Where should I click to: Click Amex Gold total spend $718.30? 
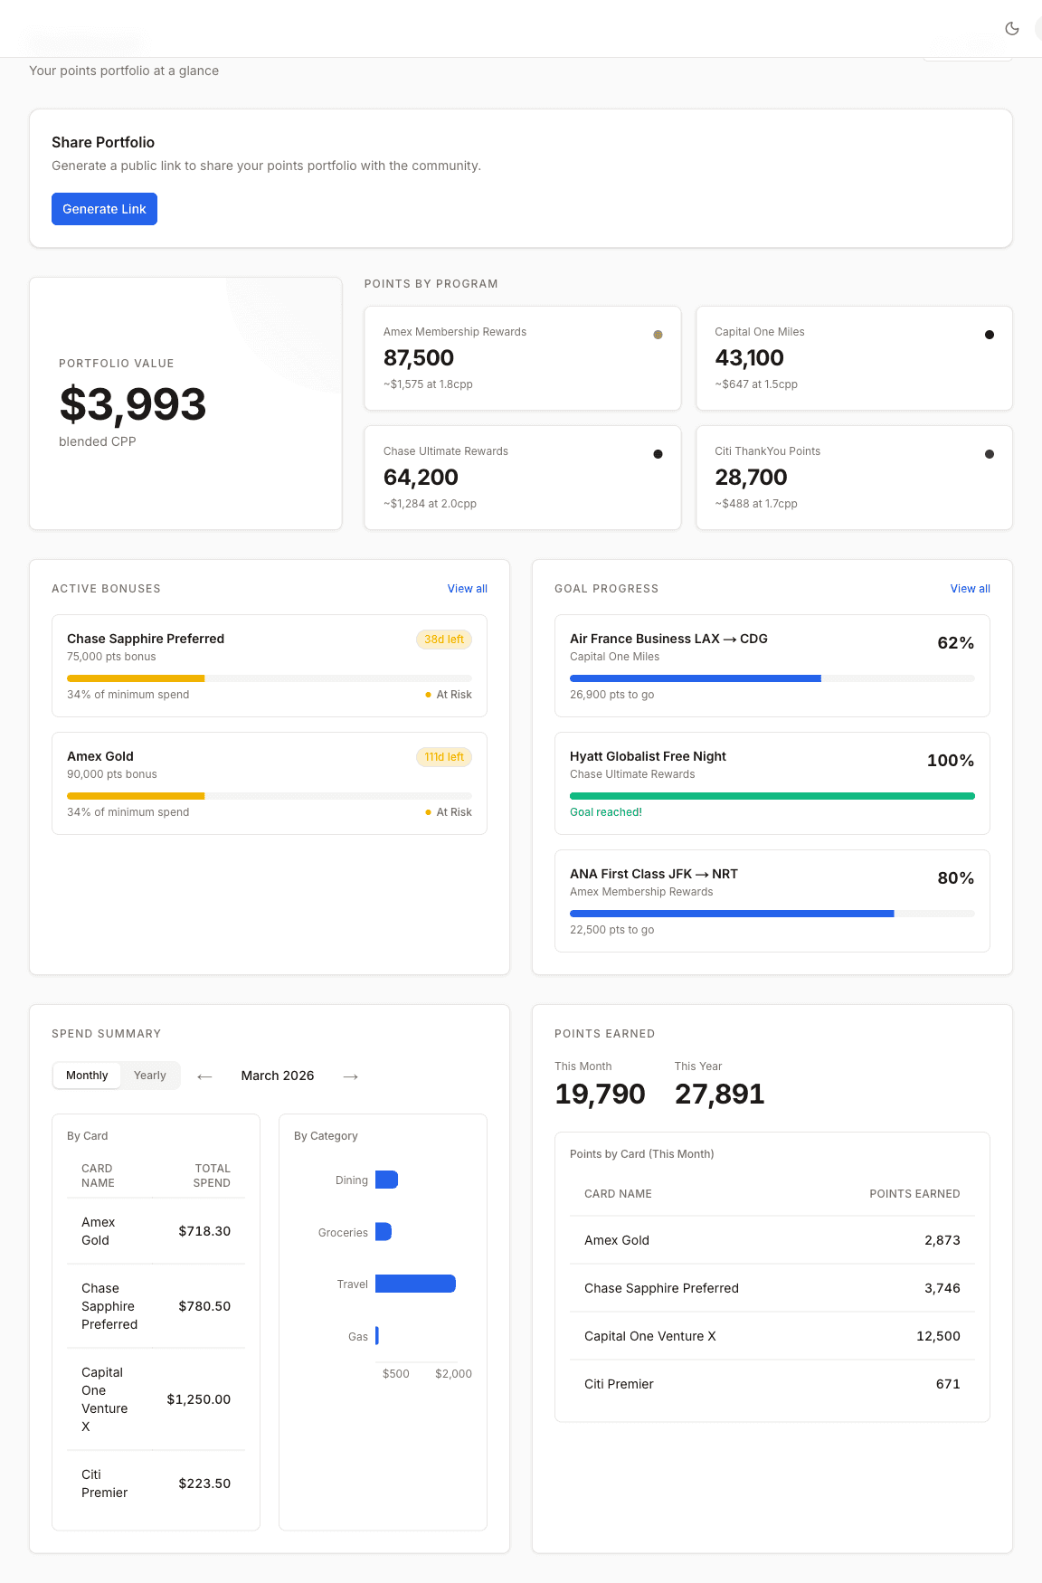point(204,1231)
